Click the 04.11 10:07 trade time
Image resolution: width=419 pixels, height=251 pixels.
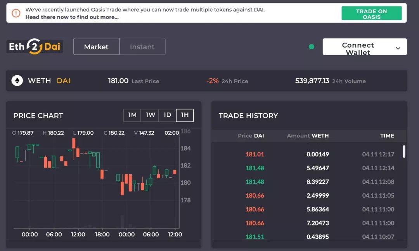coord(378,237)
